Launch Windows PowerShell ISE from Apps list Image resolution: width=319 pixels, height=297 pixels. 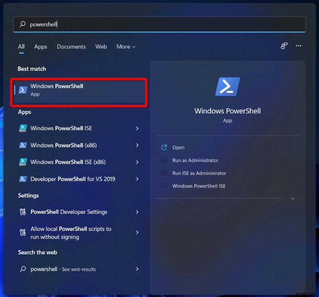[61, 128]
